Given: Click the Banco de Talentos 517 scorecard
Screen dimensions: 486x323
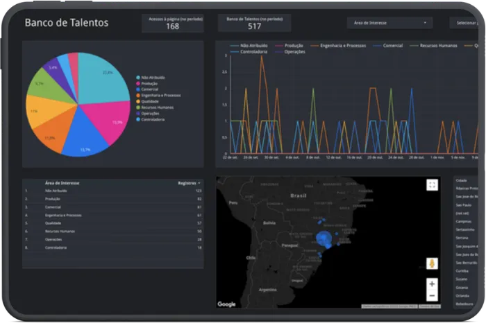Looking at the screenshot, I should pyautogui.click(x=255, y=23).
